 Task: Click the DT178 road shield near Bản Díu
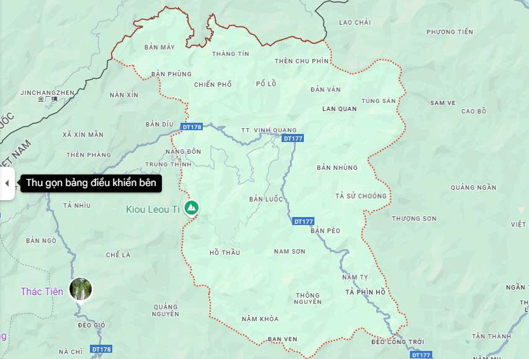192,127
